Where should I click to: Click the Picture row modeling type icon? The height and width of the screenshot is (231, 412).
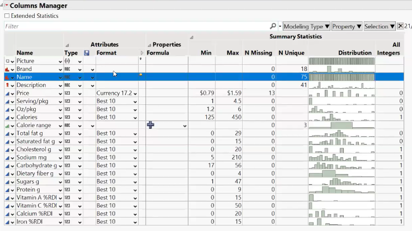click(8, 61)
